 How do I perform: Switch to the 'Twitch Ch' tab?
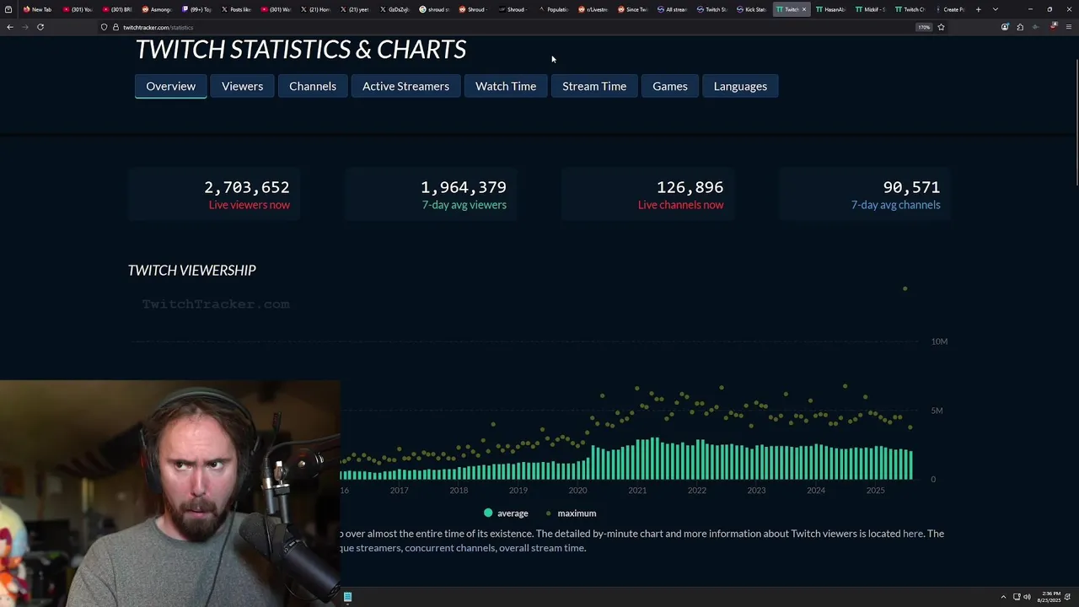(910, 9)
